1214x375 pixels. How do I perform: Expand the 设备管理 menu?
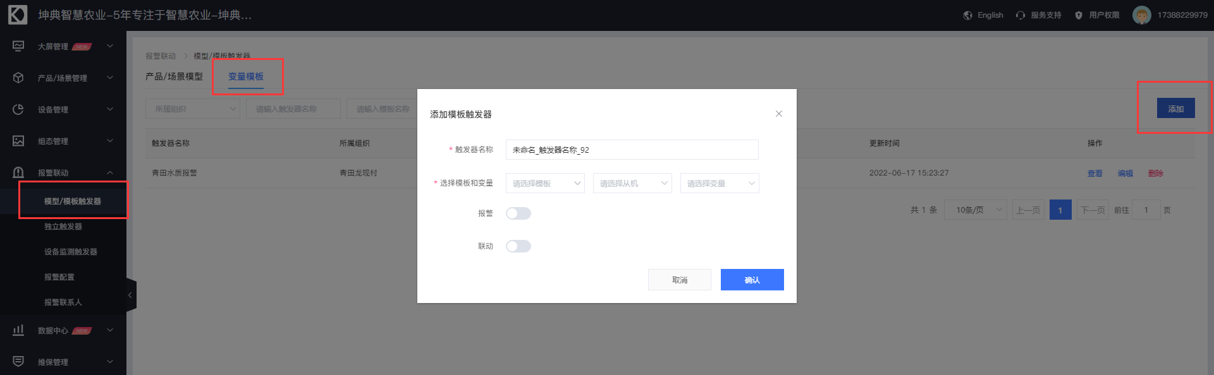pos(110,109)
